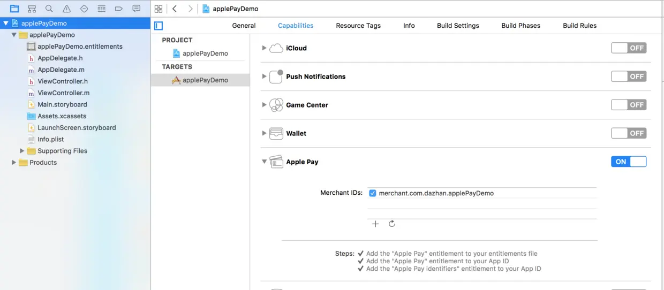This screenshot has height=290, width=664.
Task: Open the Project navigator folder icon
Action: (14, 9)
